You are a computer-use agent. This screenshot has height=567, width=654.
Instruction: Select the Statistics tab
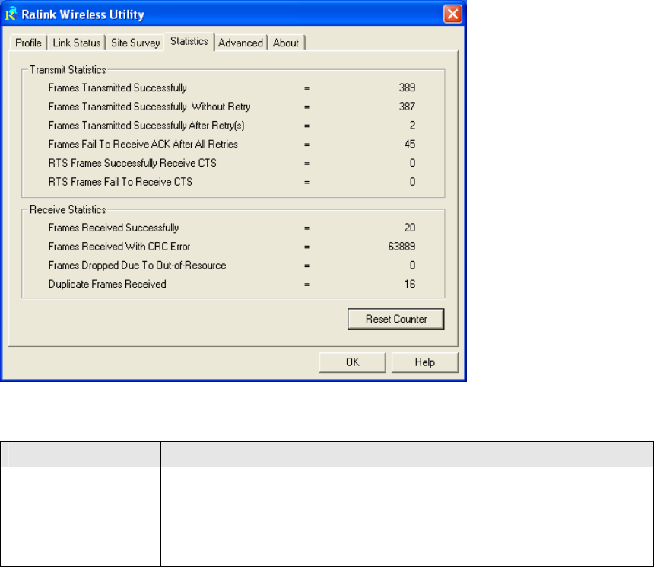pyautogui.click(x=189, y=41)
